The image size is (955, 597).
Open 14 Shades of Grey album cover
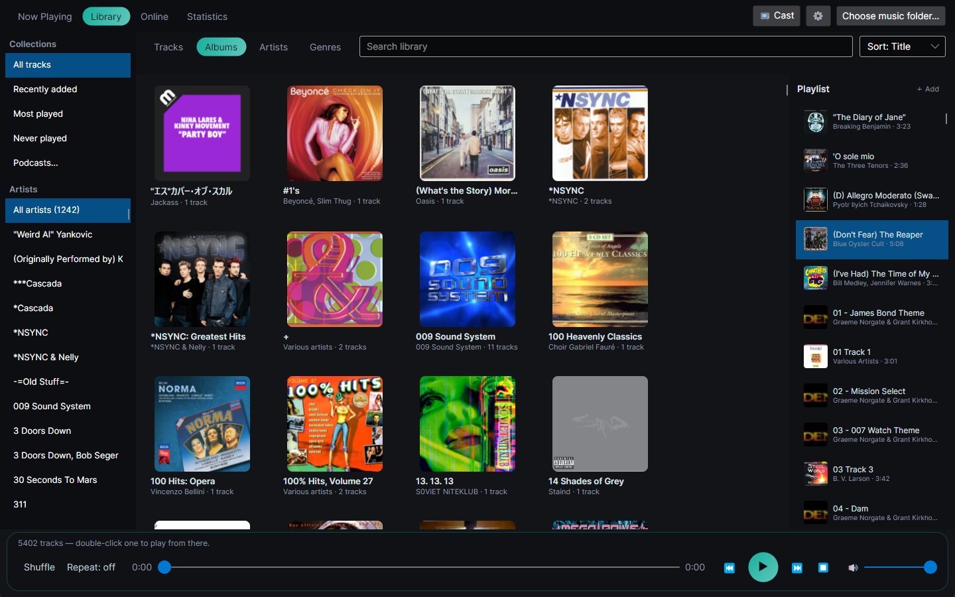click(x=600, y=424)
